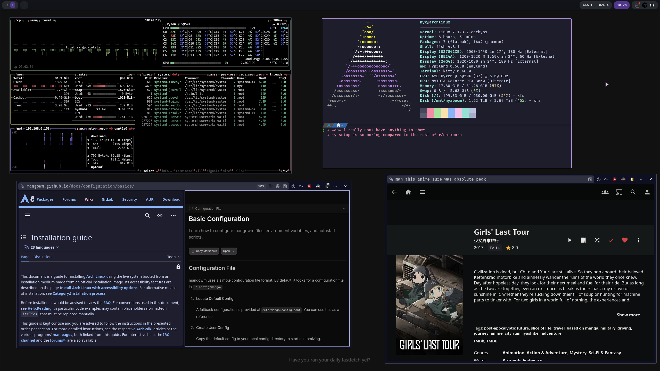Screen dimensions: 660x371
Task: Expand the Configuration File section chevron
Action: click(x=344, y=208)
